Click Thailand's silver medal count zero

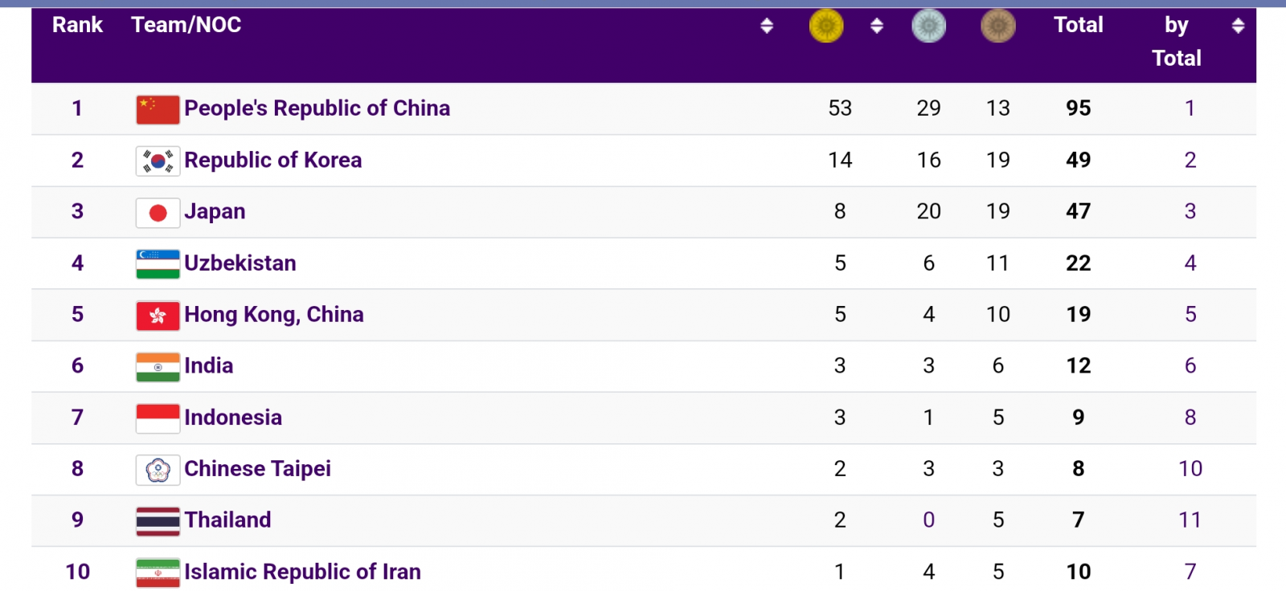pos(928,520)
